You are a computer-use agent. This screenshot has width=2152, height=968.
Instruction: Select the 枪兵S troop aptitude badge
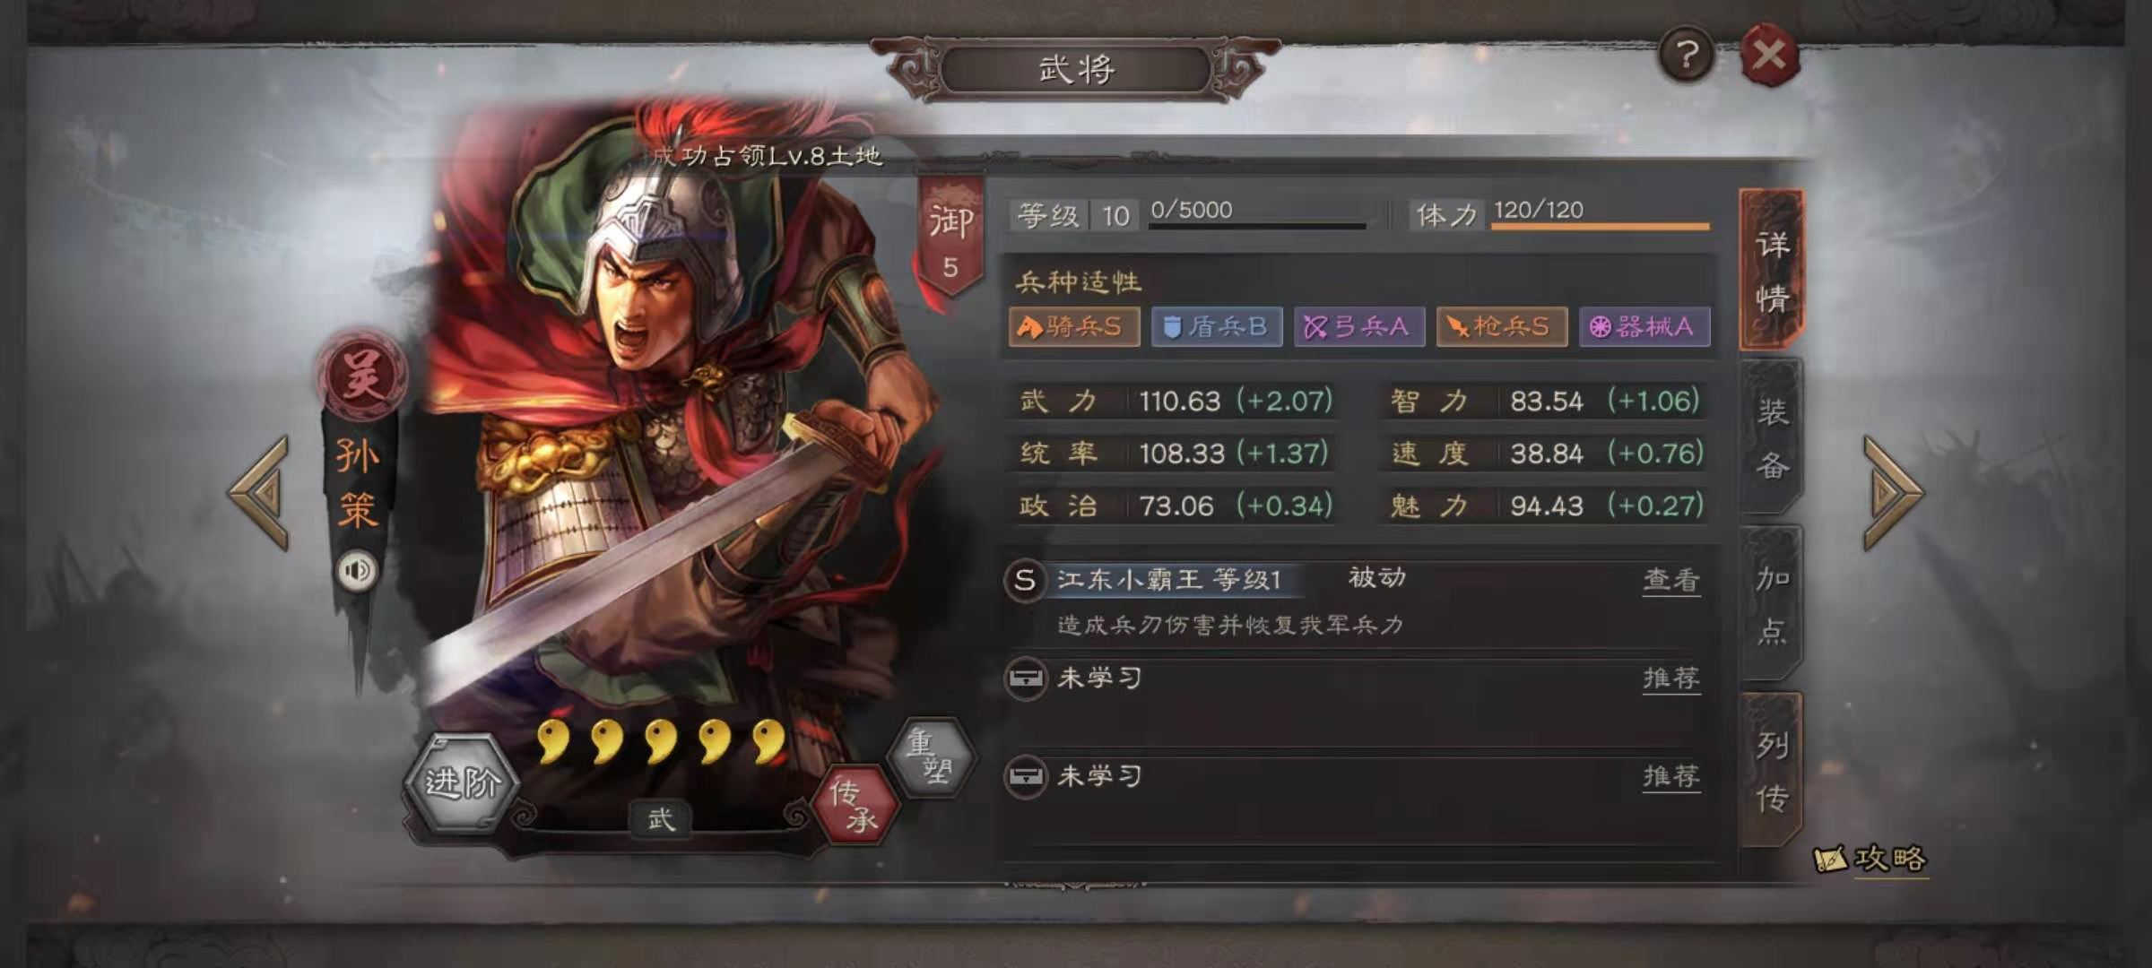click(x=1502, y=326)
